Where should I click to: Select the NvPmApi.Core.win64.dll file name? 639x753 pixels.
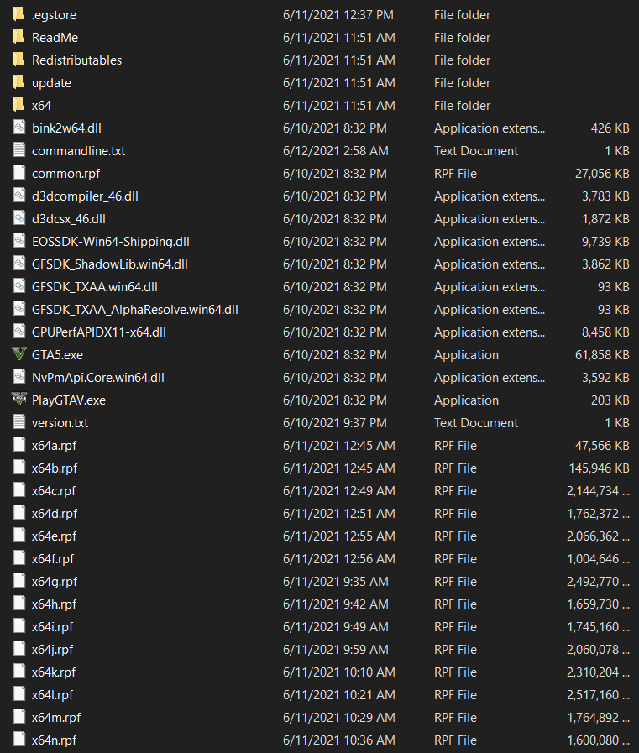pos(97,378)
